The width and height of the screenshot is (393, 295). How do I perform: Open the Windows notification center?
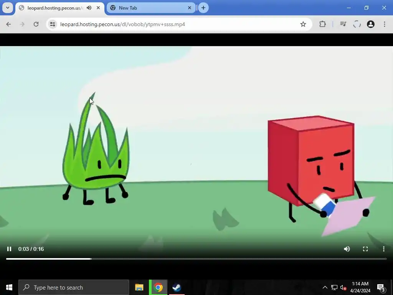pyautogui.click(x=381, y=287)
